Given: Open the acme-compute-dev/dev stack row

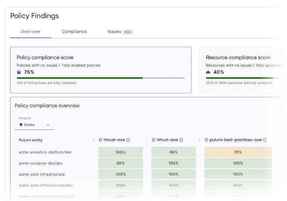Looking at the screenshot, I should (41, 163).
